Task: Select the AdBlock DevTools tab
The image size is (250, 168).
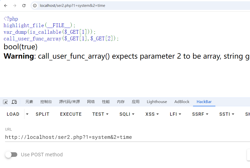Action: (x=182, y=102)
